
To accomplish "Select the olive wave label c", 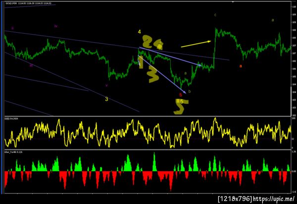I will [215, 15].
